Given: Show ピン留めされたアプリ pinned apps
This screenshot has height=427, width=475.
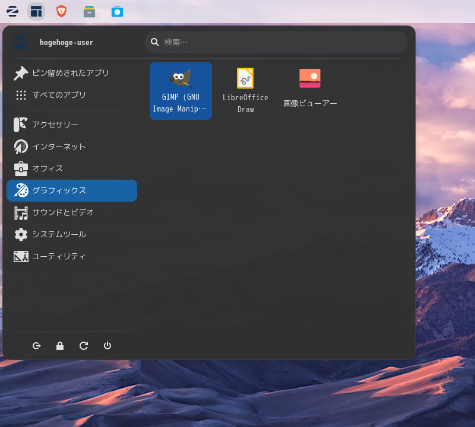Looking at the screenshot, I should pyautogui.click(x=72, y=73).
